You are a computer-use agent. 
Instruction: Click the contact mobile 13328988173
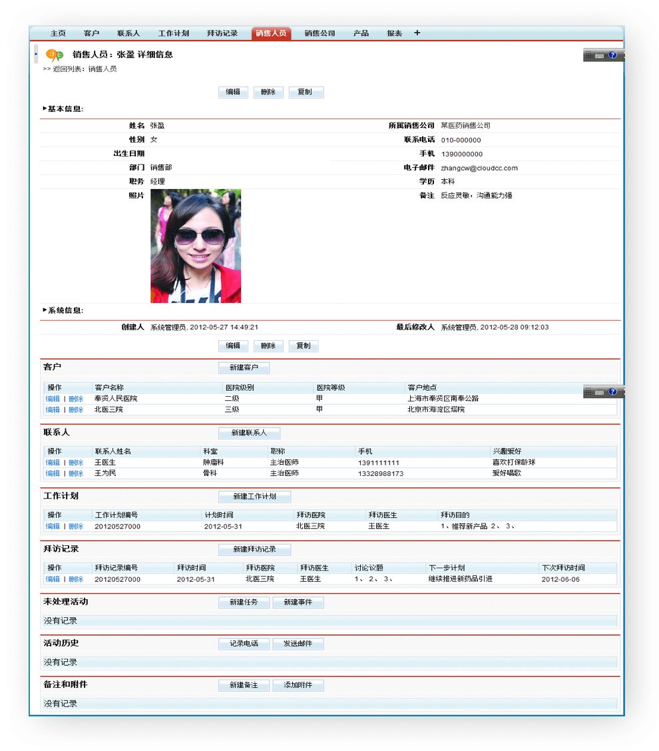(x=381, y=473)
